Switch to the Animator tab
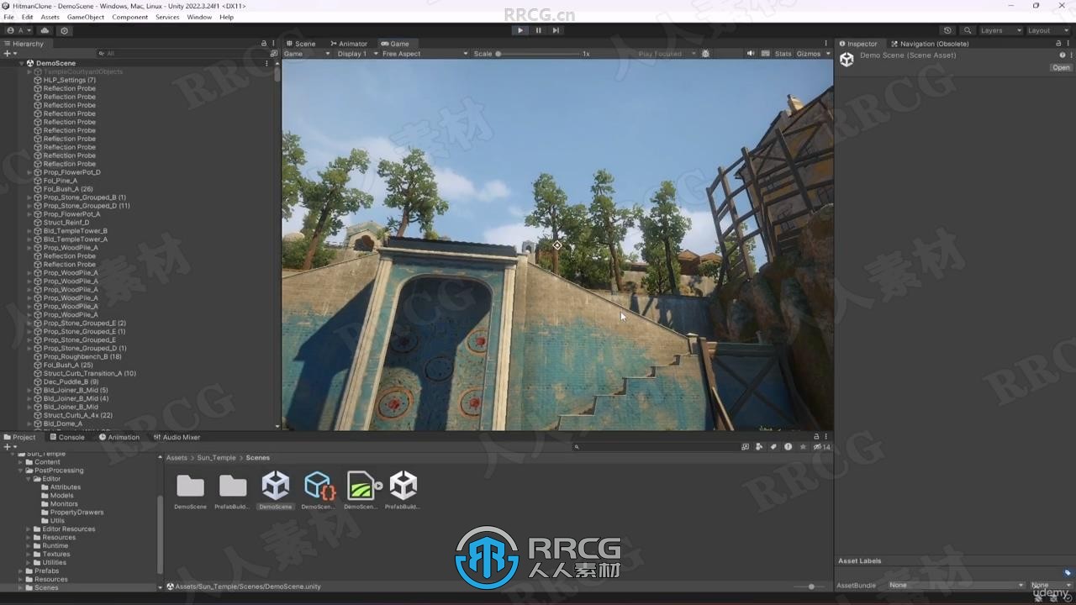The image size is (1076, 605). [x=349, y=44]
